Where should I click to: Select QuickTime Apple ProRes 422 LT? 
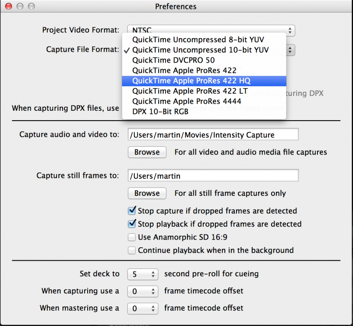pyautogui.click(x=204, y=91)
